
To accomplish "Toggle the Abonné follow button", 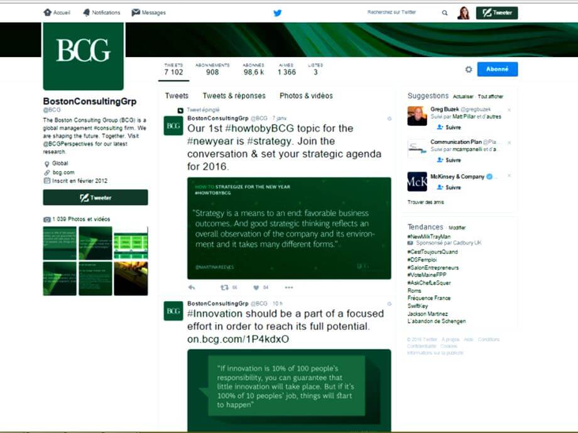I will pos(498,69).
